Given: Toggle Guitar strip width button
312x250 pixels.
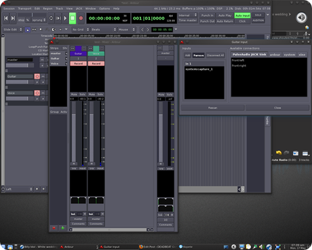Looking at the screenshot, I should pyautogui.click(x=84, y=48).
